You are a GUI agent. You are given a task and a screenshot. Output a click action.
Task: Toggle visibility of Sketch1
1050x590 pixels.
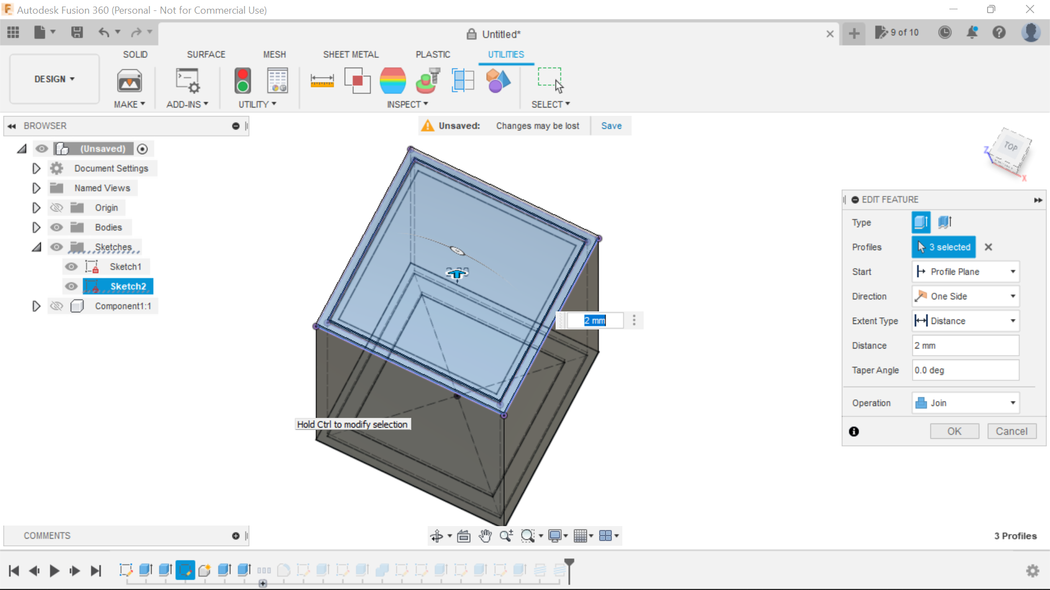(x=72, y=267)
